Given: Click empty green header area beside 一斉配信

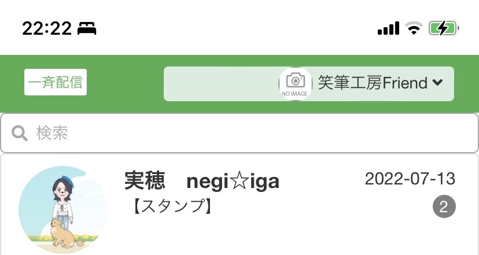Looking at the screenshot, I should point(126,84).
